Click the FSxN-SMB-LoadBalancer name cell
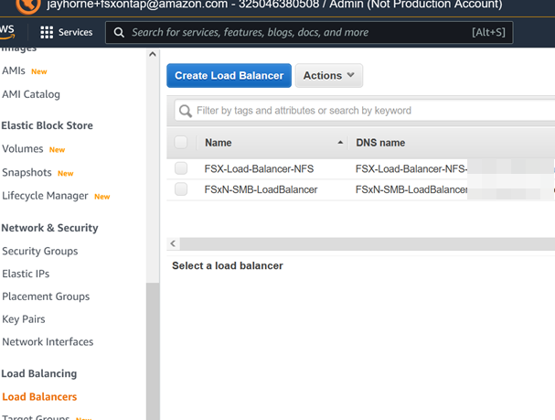The height and width of the screenshot is (420, 555). [261, 189]
